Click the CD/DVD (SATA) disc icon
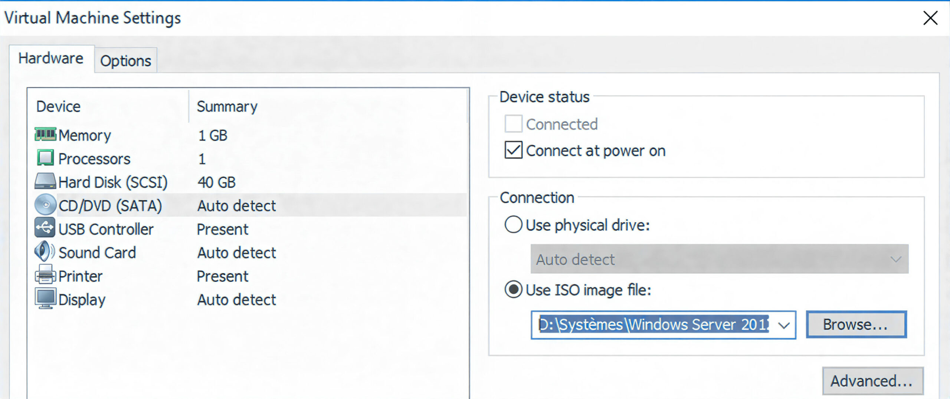The width and height of the screenshot is (950, 399). pos(45,205)
